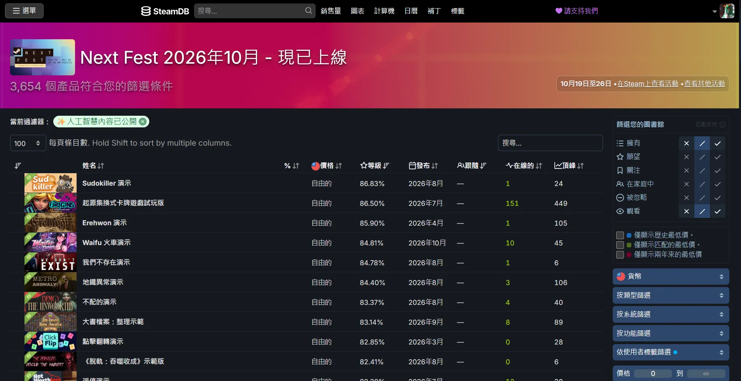This screenshot has width=741, height=381.
Task: Open the user avatar in the top bar
Action: [x=727, y=11]
